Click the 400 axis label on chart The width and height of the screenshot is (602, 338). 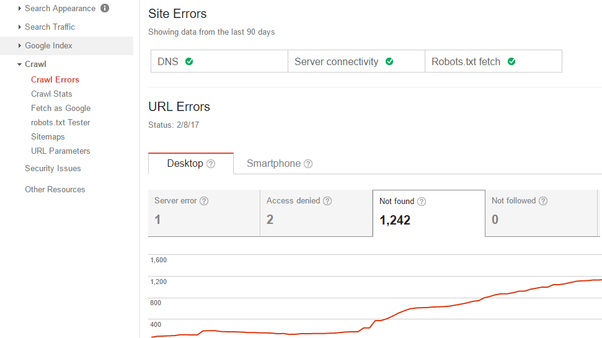pos(156,324)
